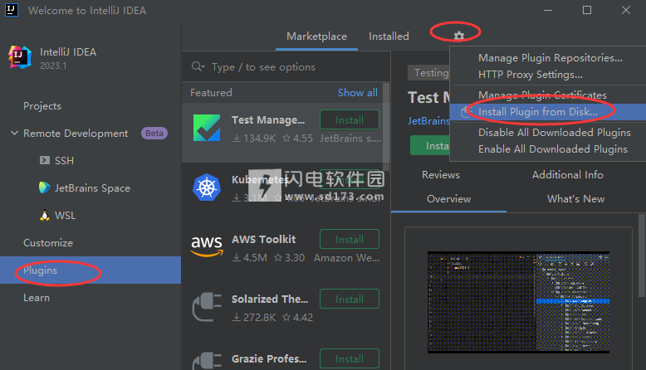Open the What's New tab
The height and width of the screenshot is (370, 646).
point(575,199)
